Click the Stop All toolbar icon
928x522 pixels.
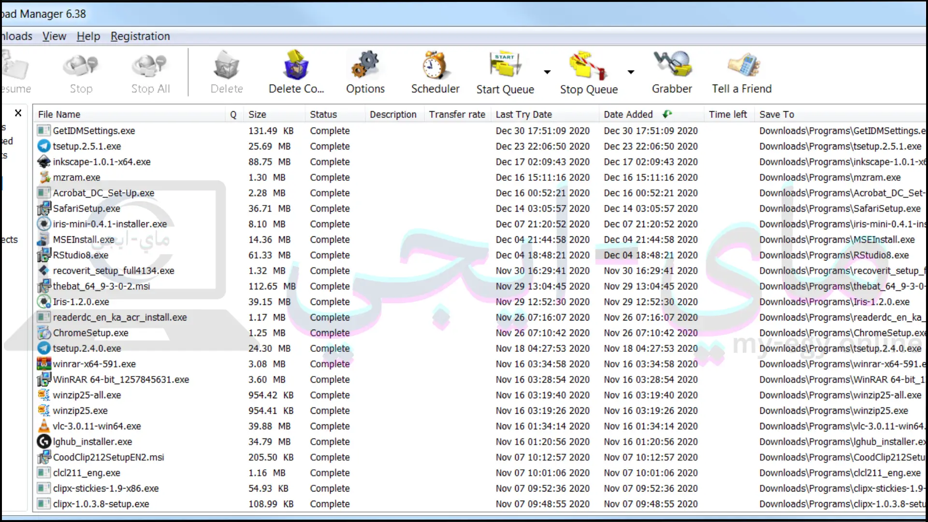pos(150,66)
